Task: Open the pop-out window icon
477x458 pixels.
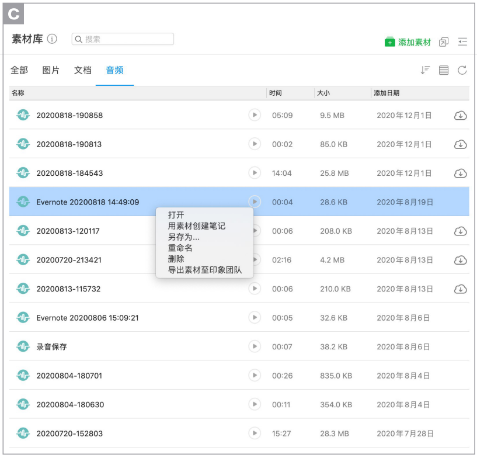Action: [x=444, y=42]
